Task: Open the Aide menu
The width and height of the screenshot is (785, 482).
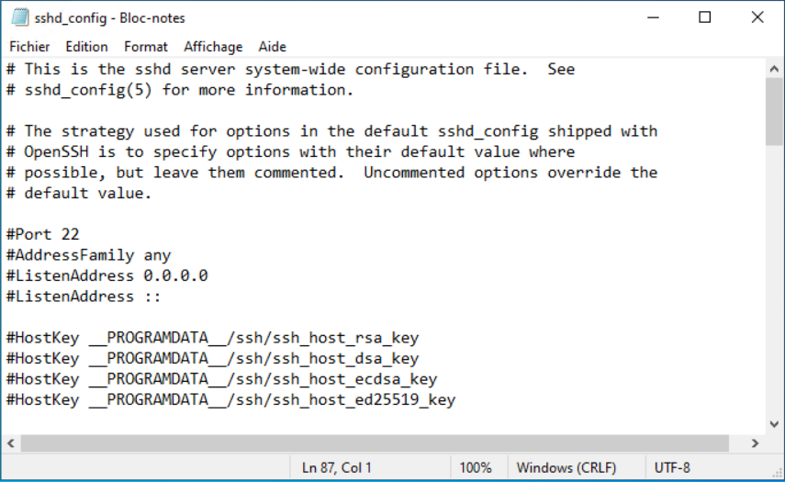Action: (273, 46)
